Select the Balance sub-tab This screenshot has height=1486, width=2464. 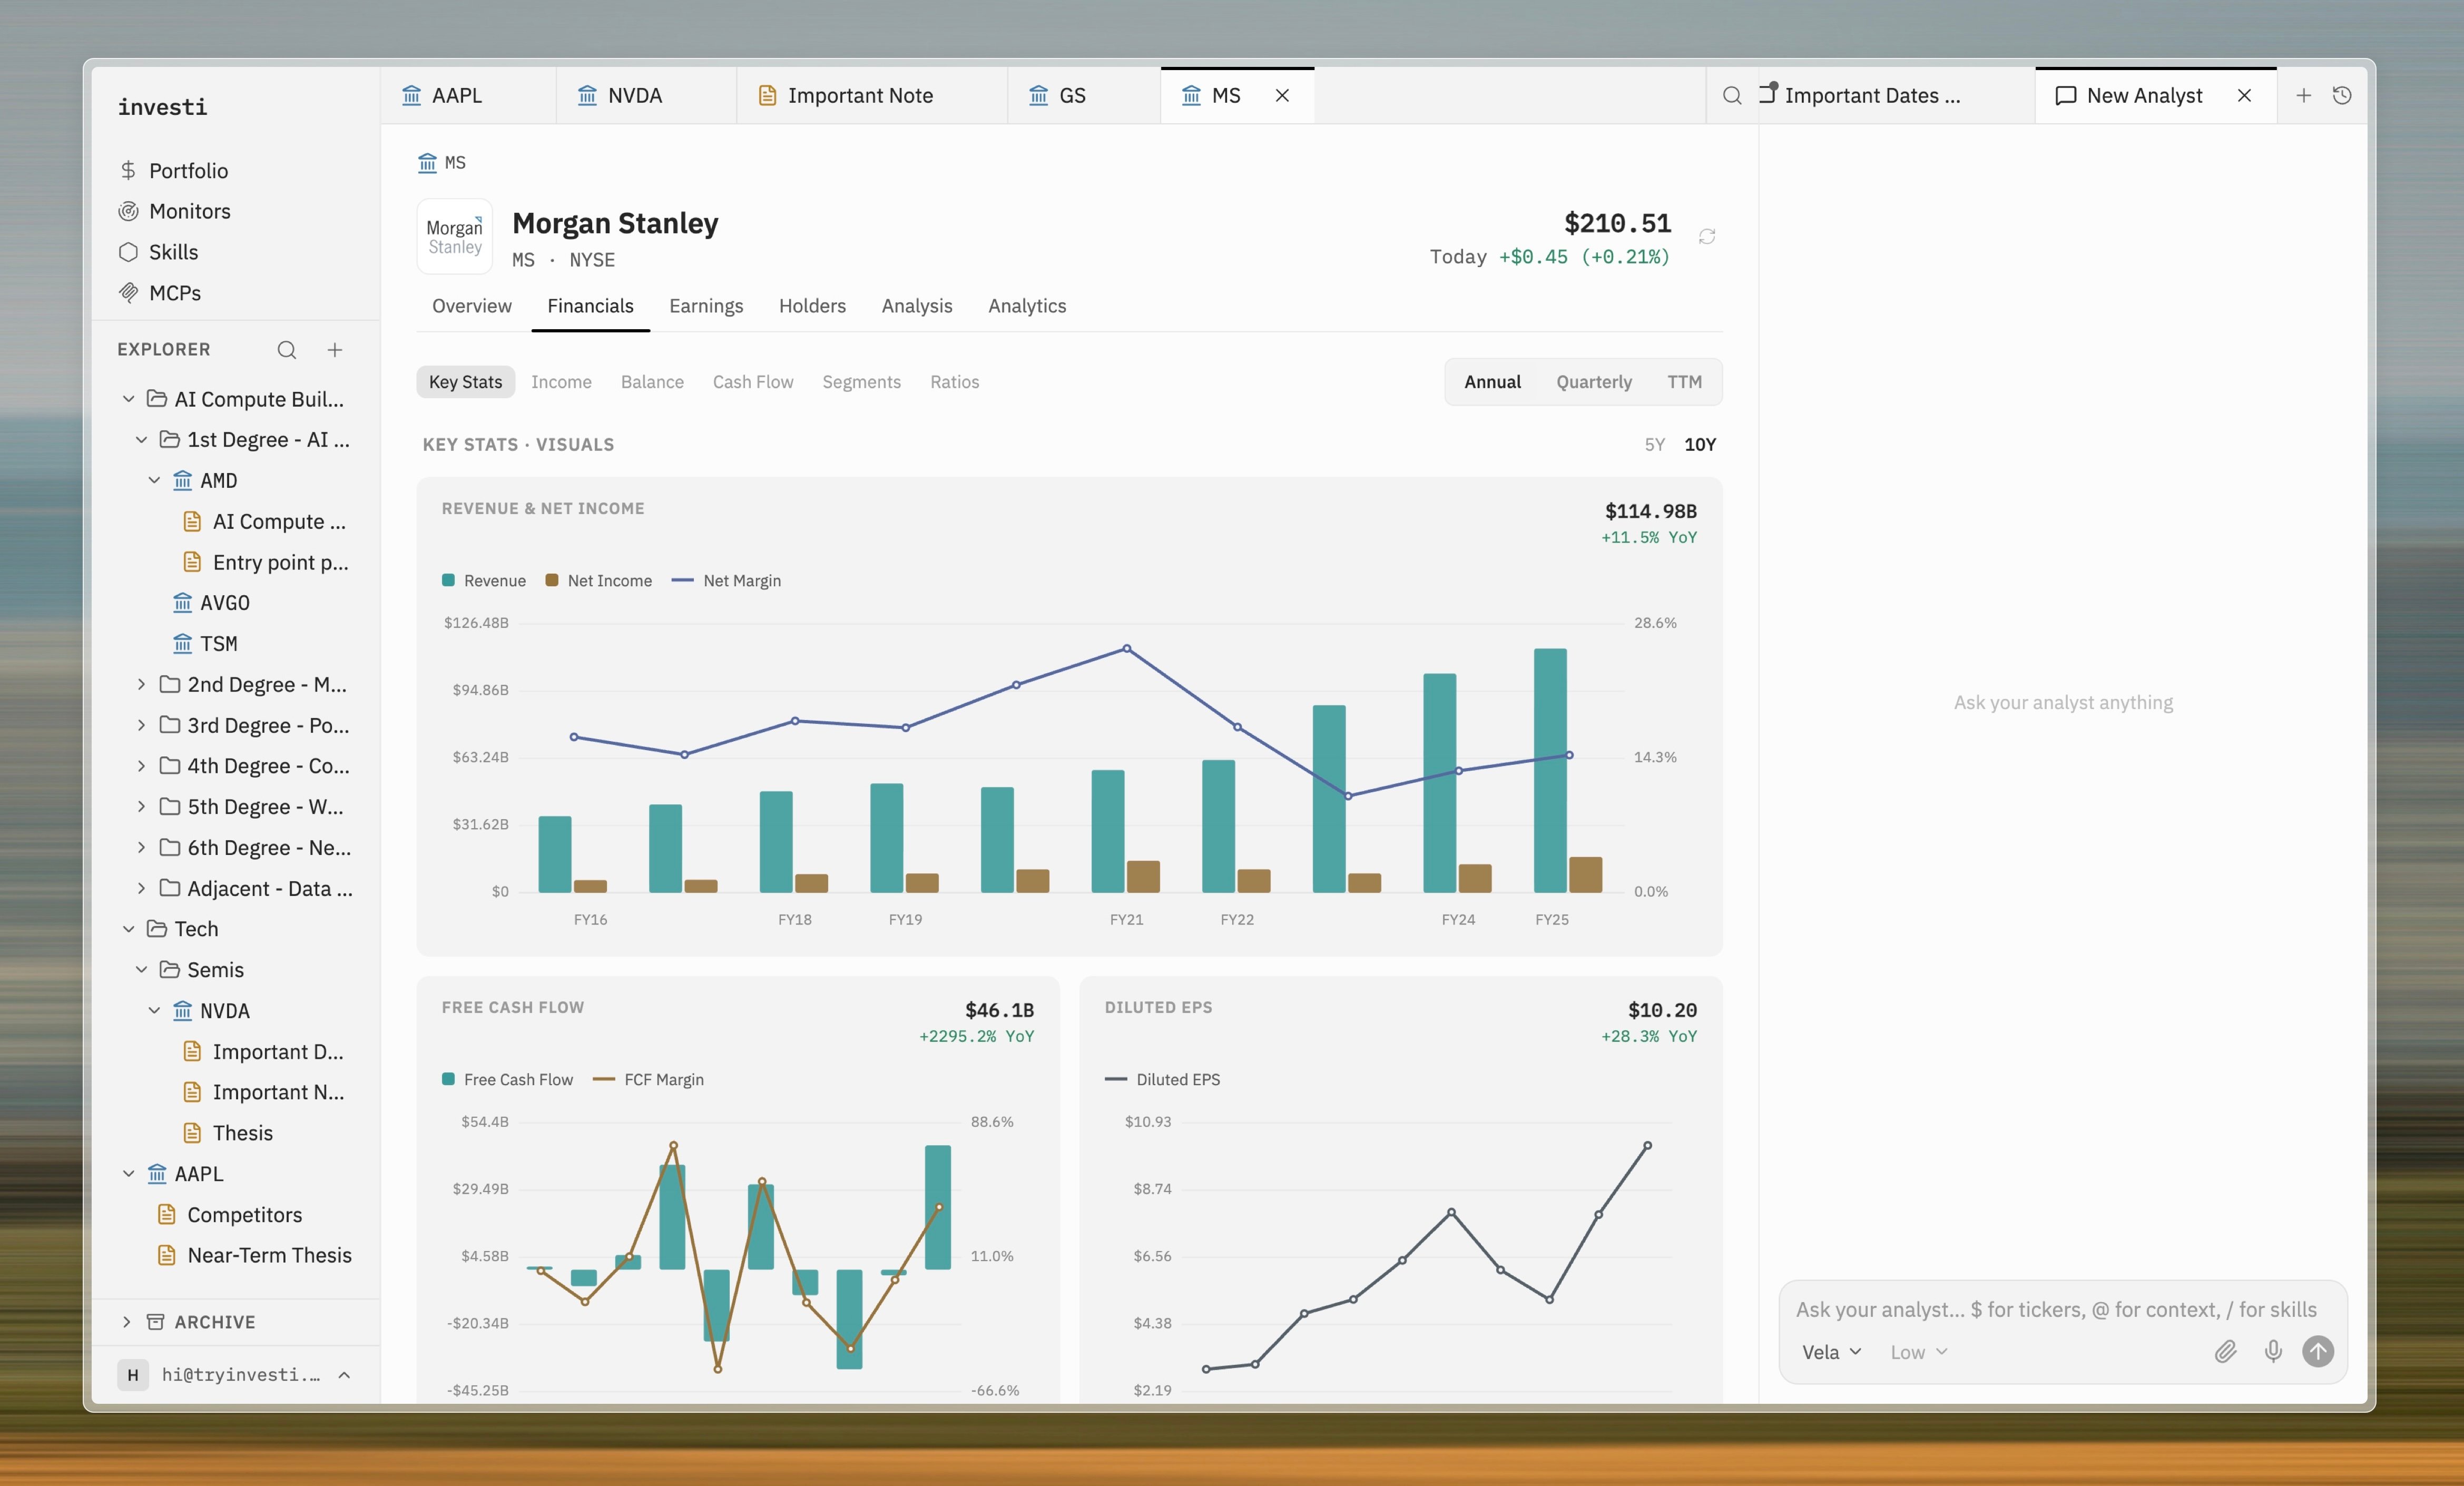tap(652, 382)
